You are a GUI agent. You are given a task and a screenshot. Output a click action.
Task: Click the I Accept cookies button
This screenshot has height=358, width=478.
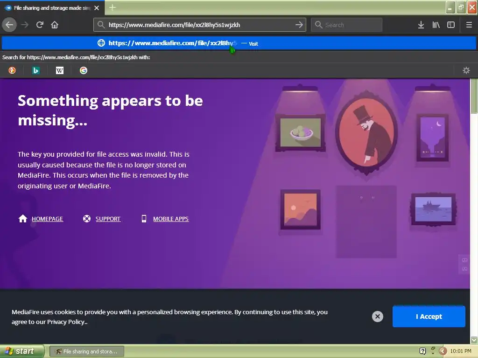(429, 317)
